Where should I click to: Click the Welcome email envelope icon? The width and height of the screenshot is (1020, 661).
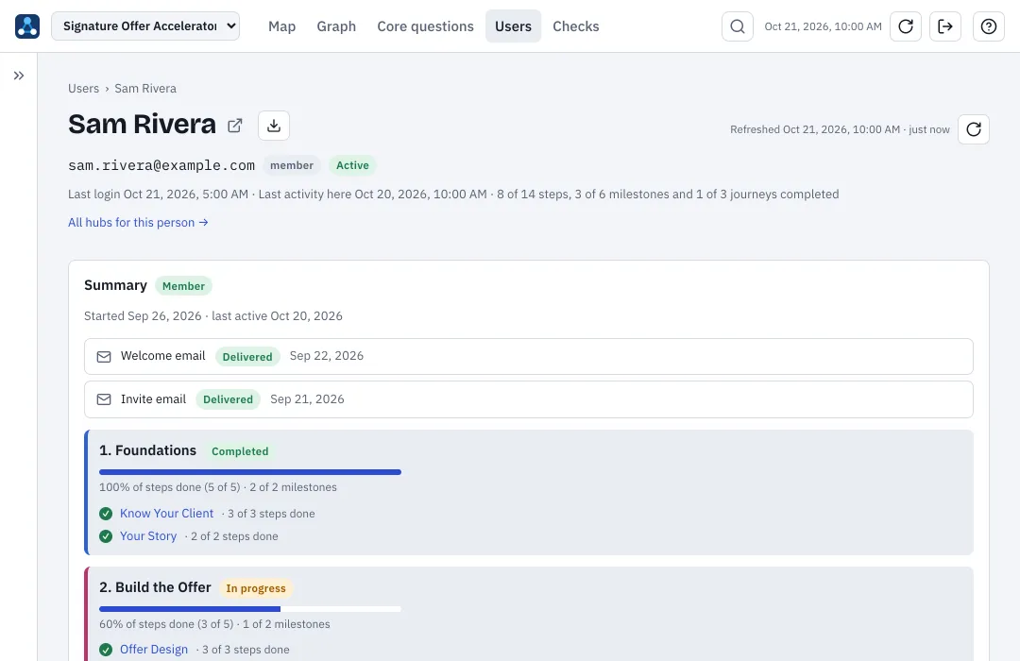pos(104,357)
